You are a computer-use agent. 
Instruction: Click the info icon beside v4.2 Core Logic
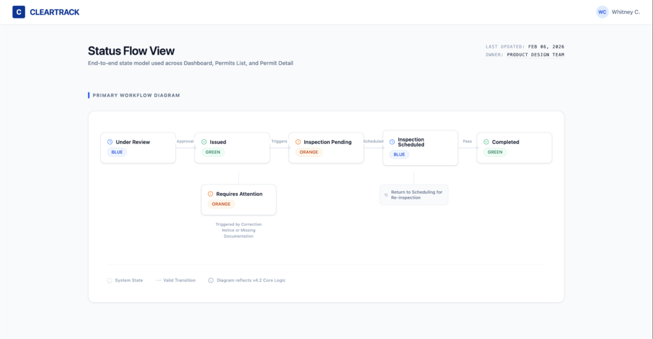pos(211,280)
